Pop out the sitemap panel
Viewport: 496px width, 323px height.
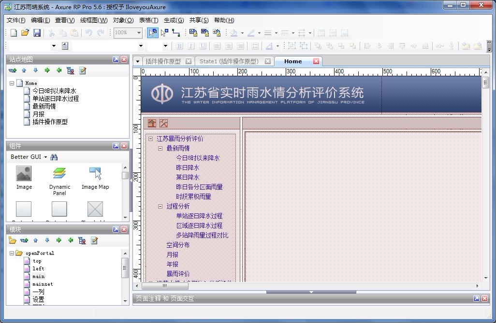point(116,59)
